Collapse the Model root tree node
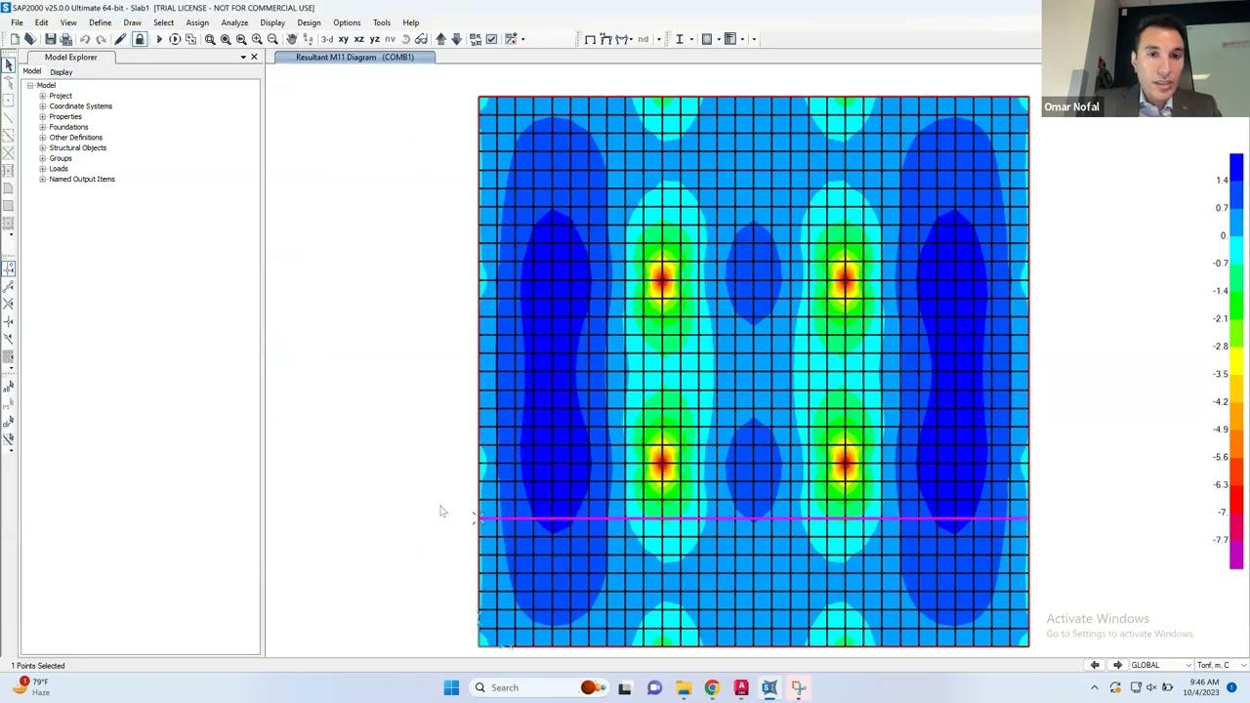This screenshot has width=1250, height=703. (30, 85)
